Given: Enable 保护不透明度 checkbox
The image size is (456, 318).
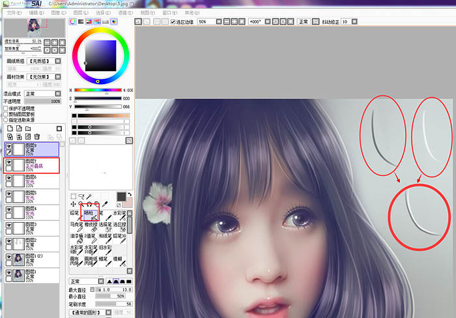Looking at the screenshot, I should [5, 108].
